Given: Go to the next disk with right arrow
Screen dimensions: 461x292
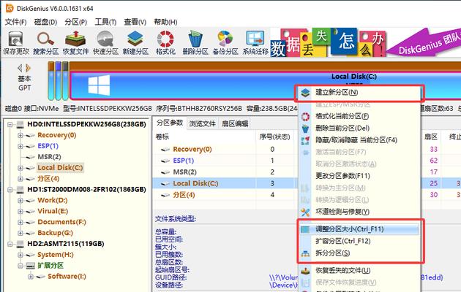Looking at the screenshot, I should pos(29,68).
